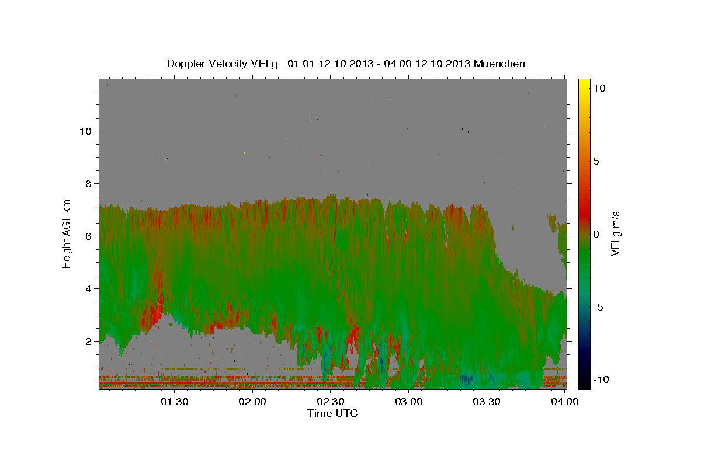Click the black bottom of the colorbar
Viewport: 701px width, 467px height.
(x=584, y=384)
